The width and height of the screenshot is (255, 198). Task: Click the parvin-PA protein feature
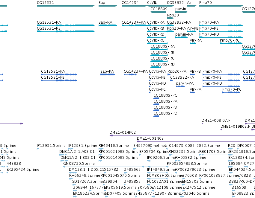tap(180, 86)
